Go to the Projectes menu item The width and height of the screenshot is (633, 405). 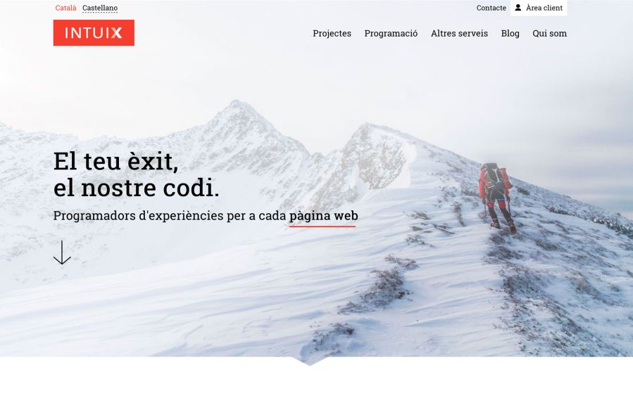[x=332, y=34]
